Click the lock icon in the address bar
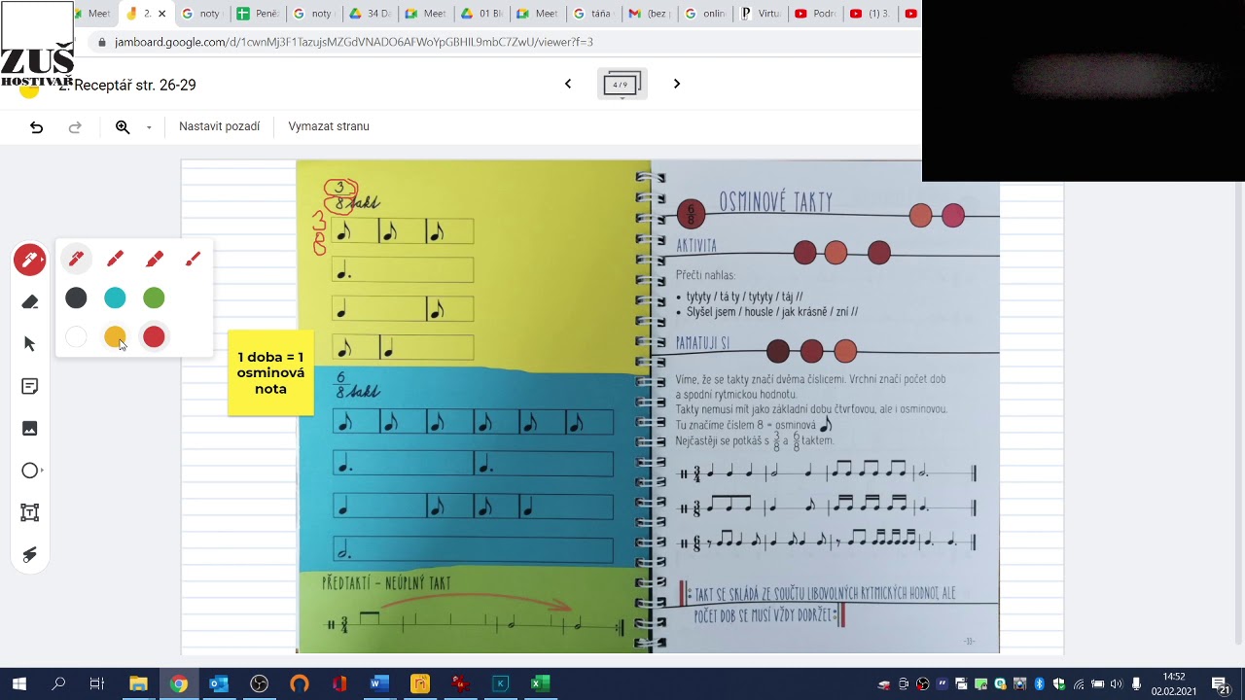The image size is (1245, 700). click(x=102, y=42)
